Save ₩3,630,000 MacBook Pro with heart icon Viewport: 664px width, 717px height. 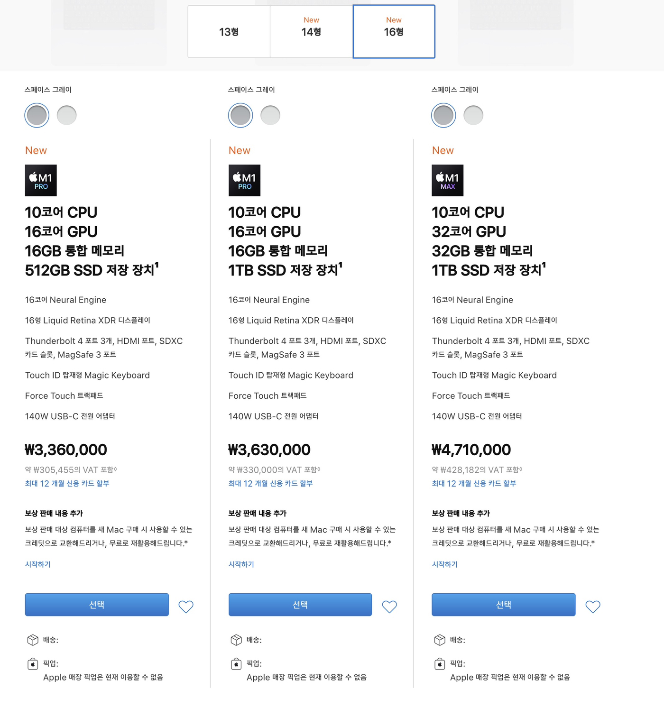(389, 607)
